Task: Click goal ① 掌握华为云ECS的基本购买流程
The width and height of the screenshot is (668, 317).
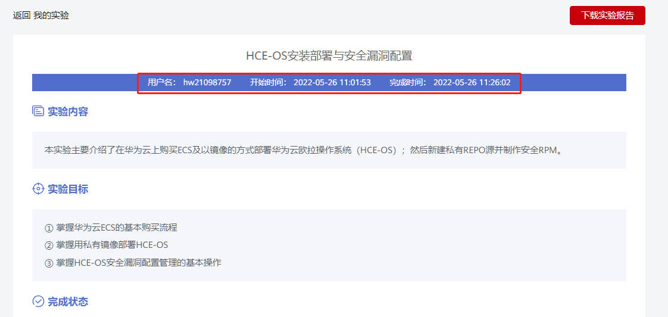Action: tap(111, 228)
